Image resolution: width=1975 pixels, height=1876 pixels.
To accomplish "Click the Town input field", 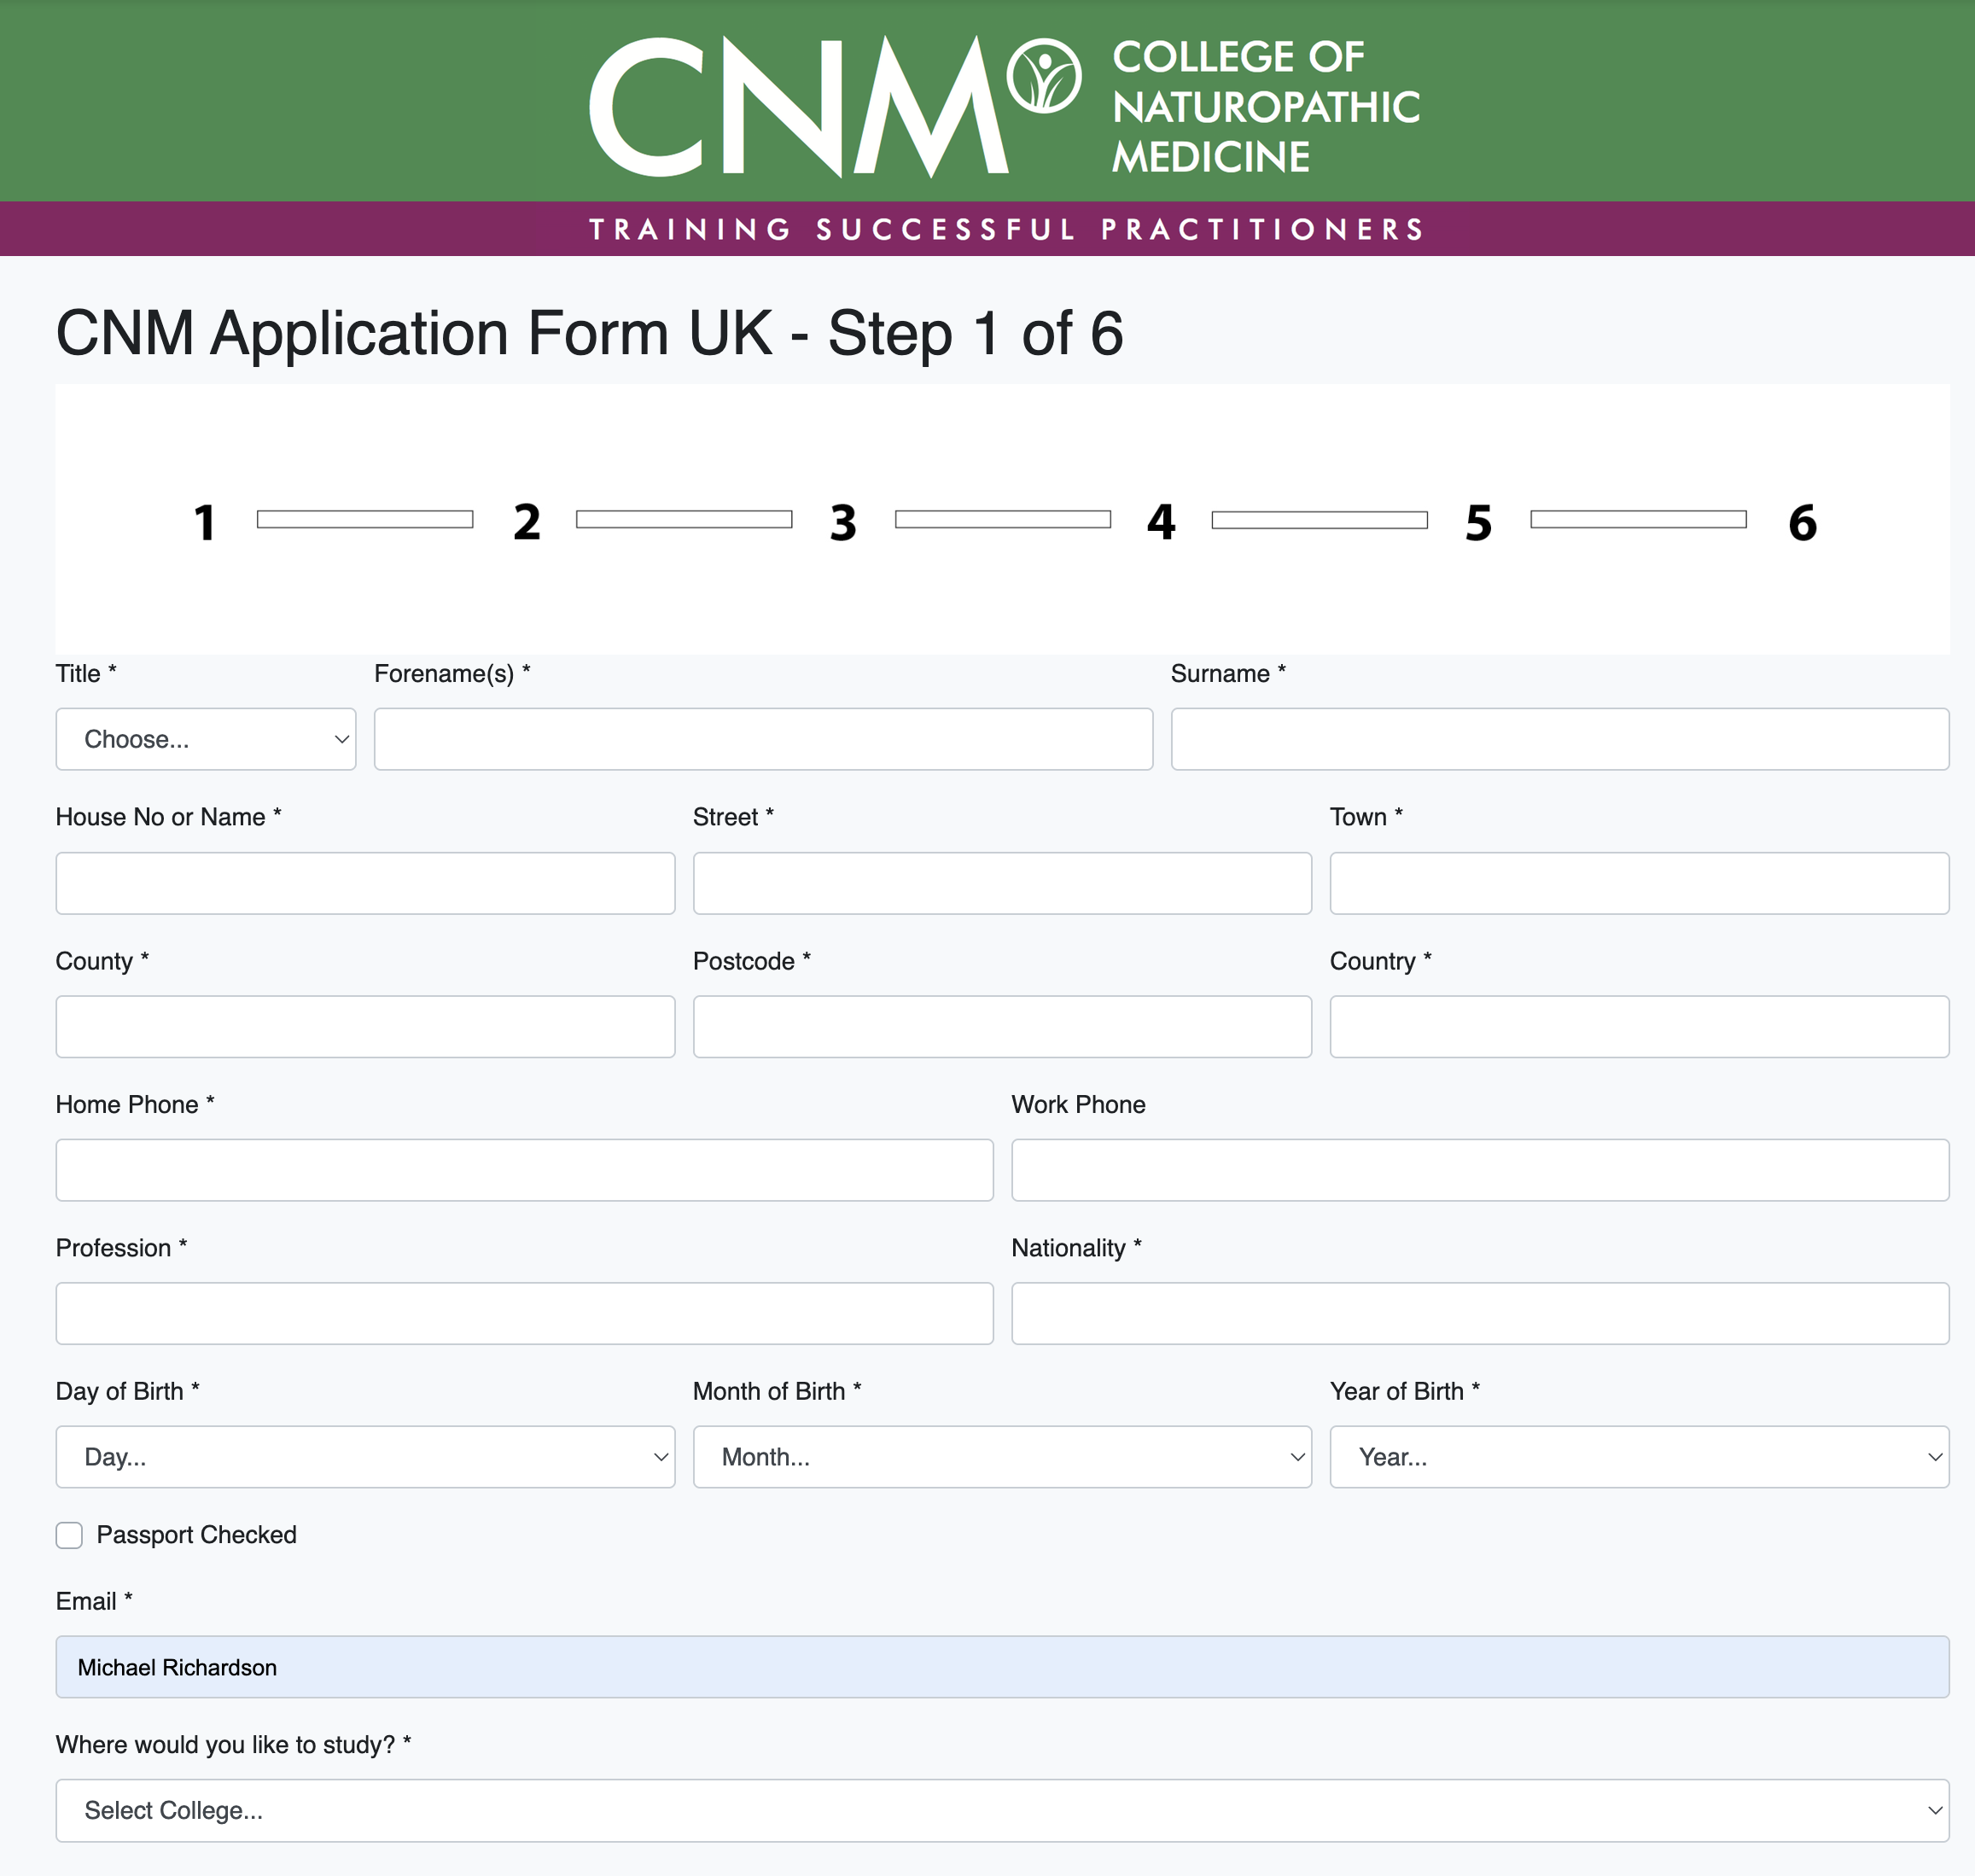I will 1639,883.
